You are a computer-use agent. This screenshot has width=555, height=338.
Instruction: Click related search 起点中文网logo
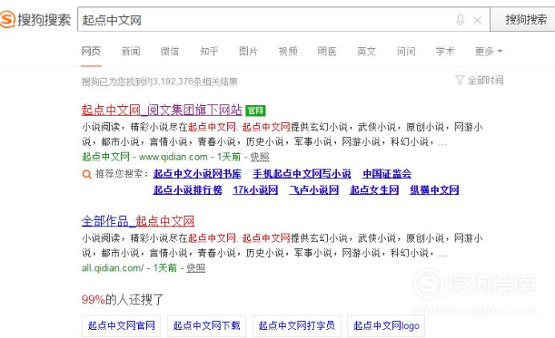(386, 326)
